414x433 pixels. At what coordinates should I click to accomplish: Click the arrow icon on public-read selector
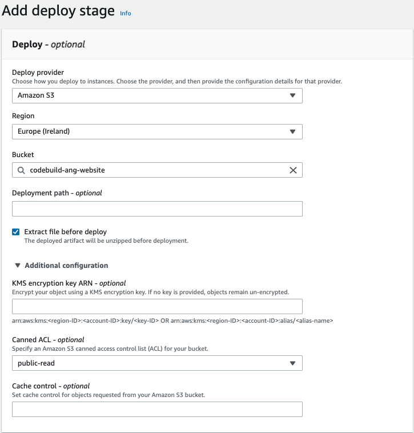(292, 363)
